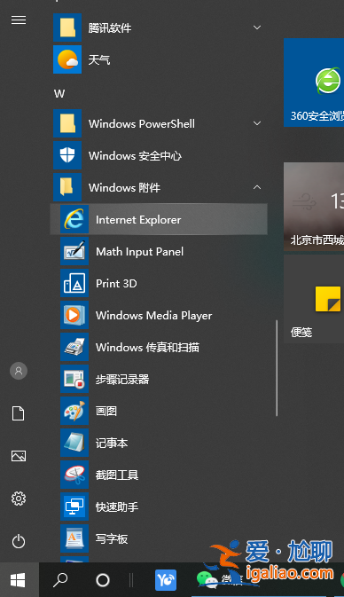Click the 步骤记录器 label
Image resolution: width=344 pixels, height=597 pixels.
[x=122, y=380]
